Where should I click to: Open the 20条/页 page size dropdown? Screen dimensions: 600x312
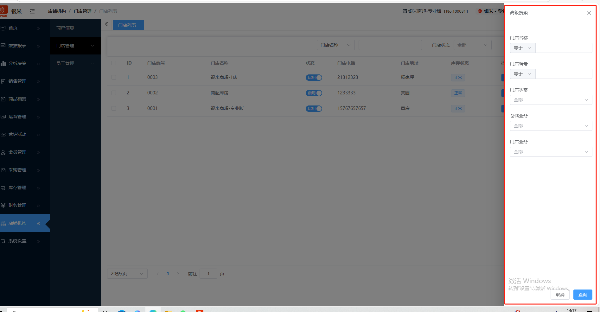pyautogui.click(x=127, y=274)
